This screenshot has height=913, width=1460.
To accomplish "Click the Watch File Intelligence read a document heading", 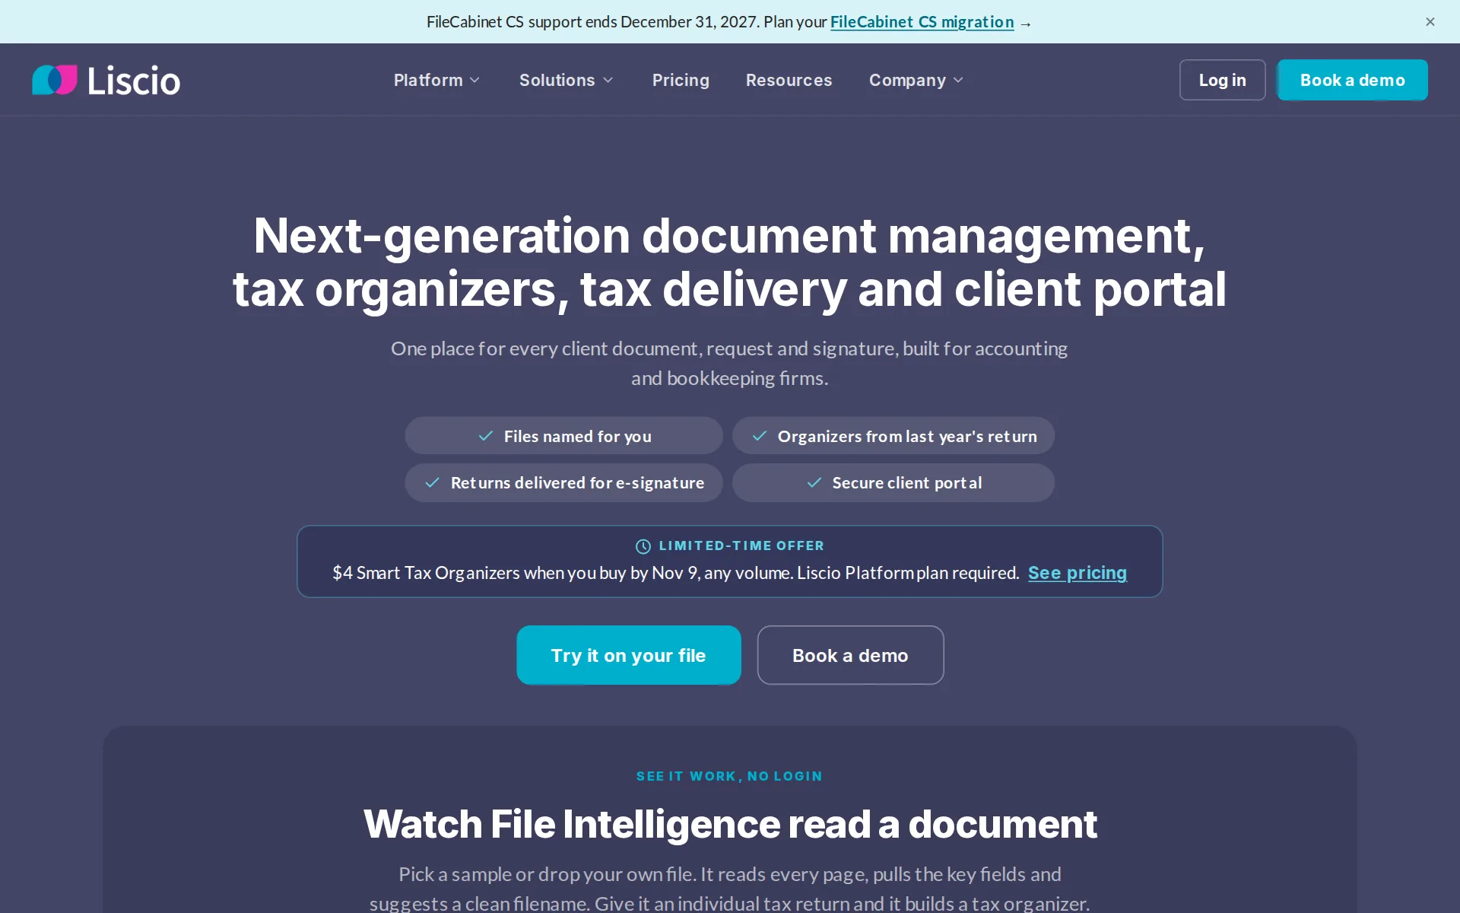I will click(x=730, y=824).
